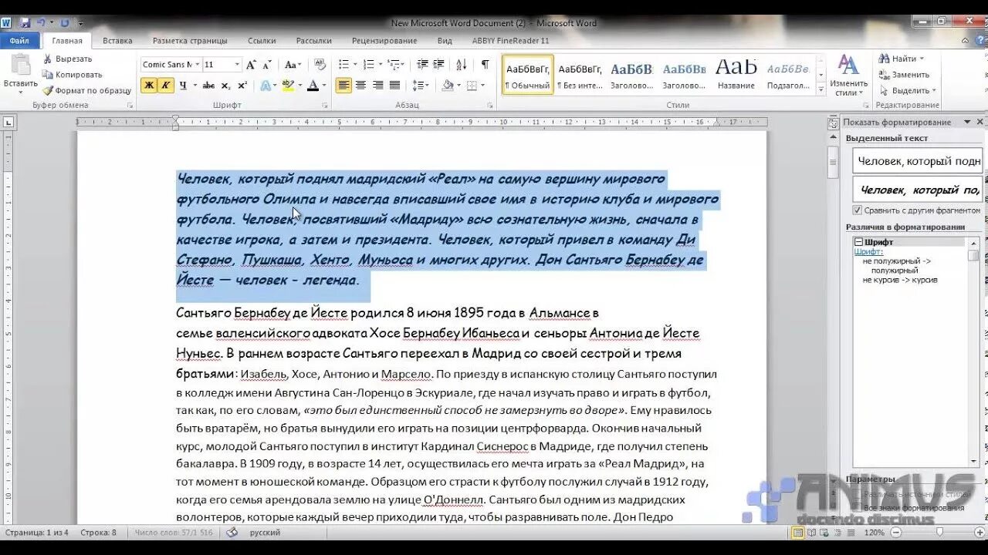
Task: Click Вырезать cut button
Action: pos(67,59)
